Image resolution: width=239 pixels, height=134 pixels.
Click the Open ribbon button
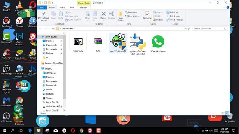158,12
